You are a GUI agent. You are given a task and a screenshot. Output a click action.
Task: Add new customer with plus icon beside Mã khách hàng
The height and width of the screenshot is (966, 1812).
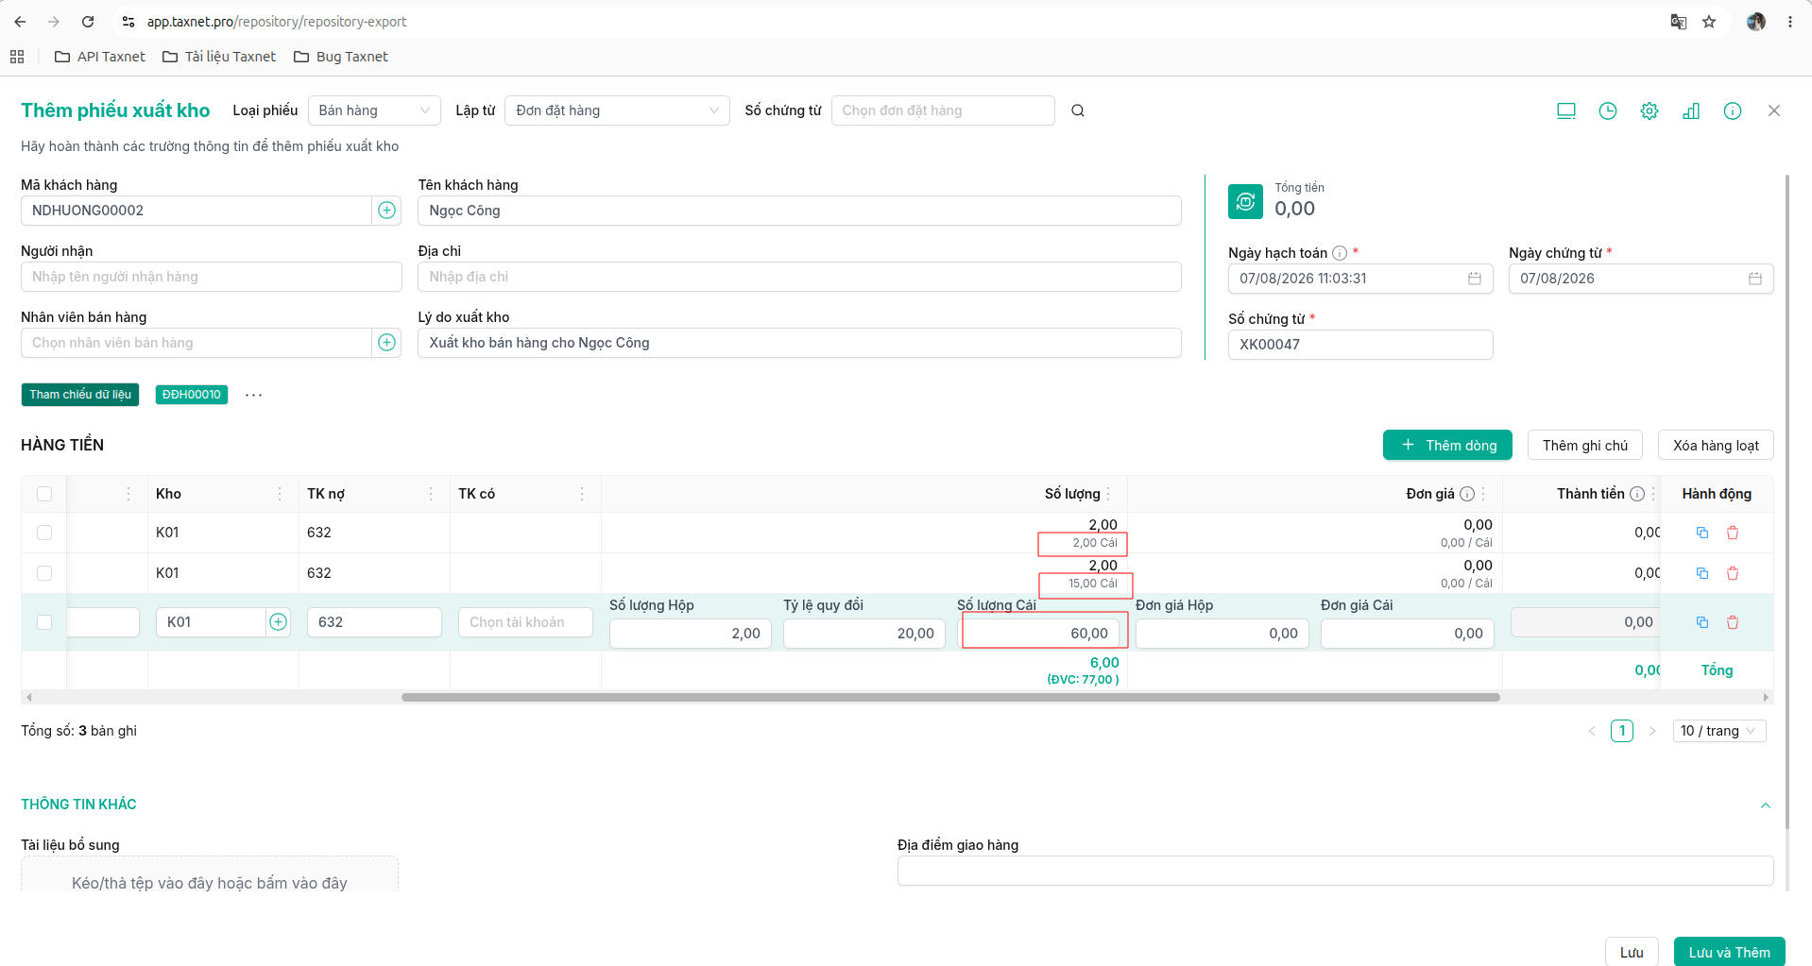[387, 211]
